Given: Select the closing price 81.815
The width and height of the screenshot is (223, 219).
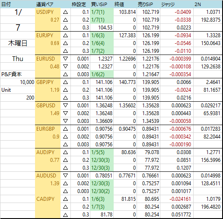Looking at the screenshot, I should coord(129,199).
